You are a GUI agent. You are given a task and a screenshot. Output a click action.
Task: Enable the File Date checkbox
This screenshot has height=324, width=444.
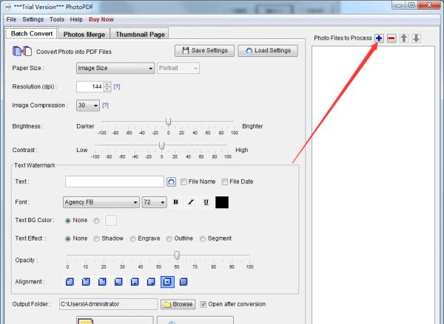click(x=224, y=182)
